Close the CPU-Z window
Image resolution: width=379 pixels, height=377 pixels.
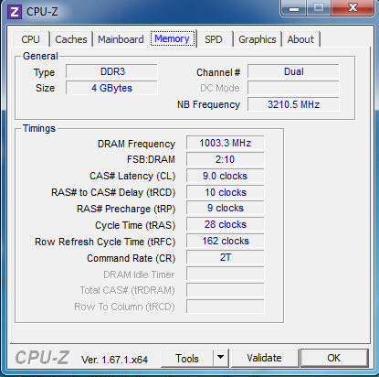click(x=353, y=7)
